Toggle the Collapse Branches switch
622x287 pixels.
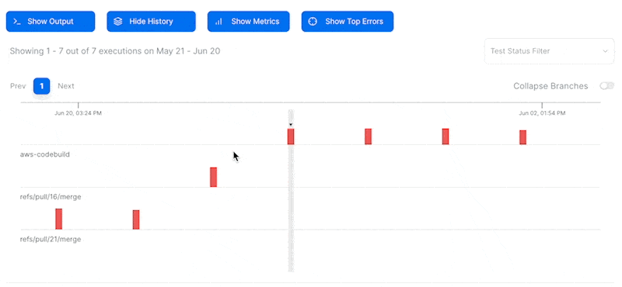click(607, 86)
